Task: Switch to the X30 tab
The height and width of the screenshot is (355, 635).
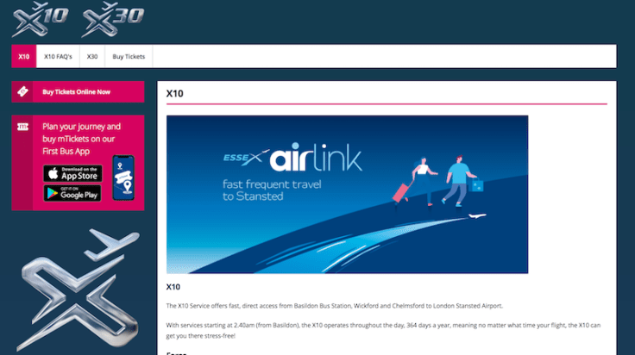Action: [92, 57]
